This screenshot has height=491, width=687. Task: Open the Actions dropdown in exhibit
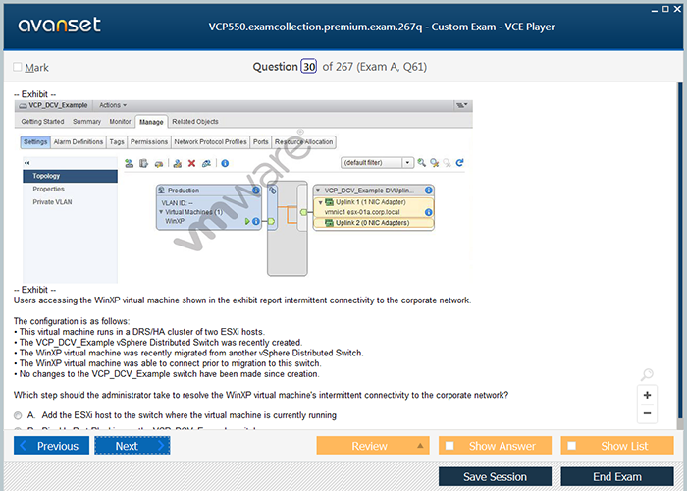pos(113,105)
